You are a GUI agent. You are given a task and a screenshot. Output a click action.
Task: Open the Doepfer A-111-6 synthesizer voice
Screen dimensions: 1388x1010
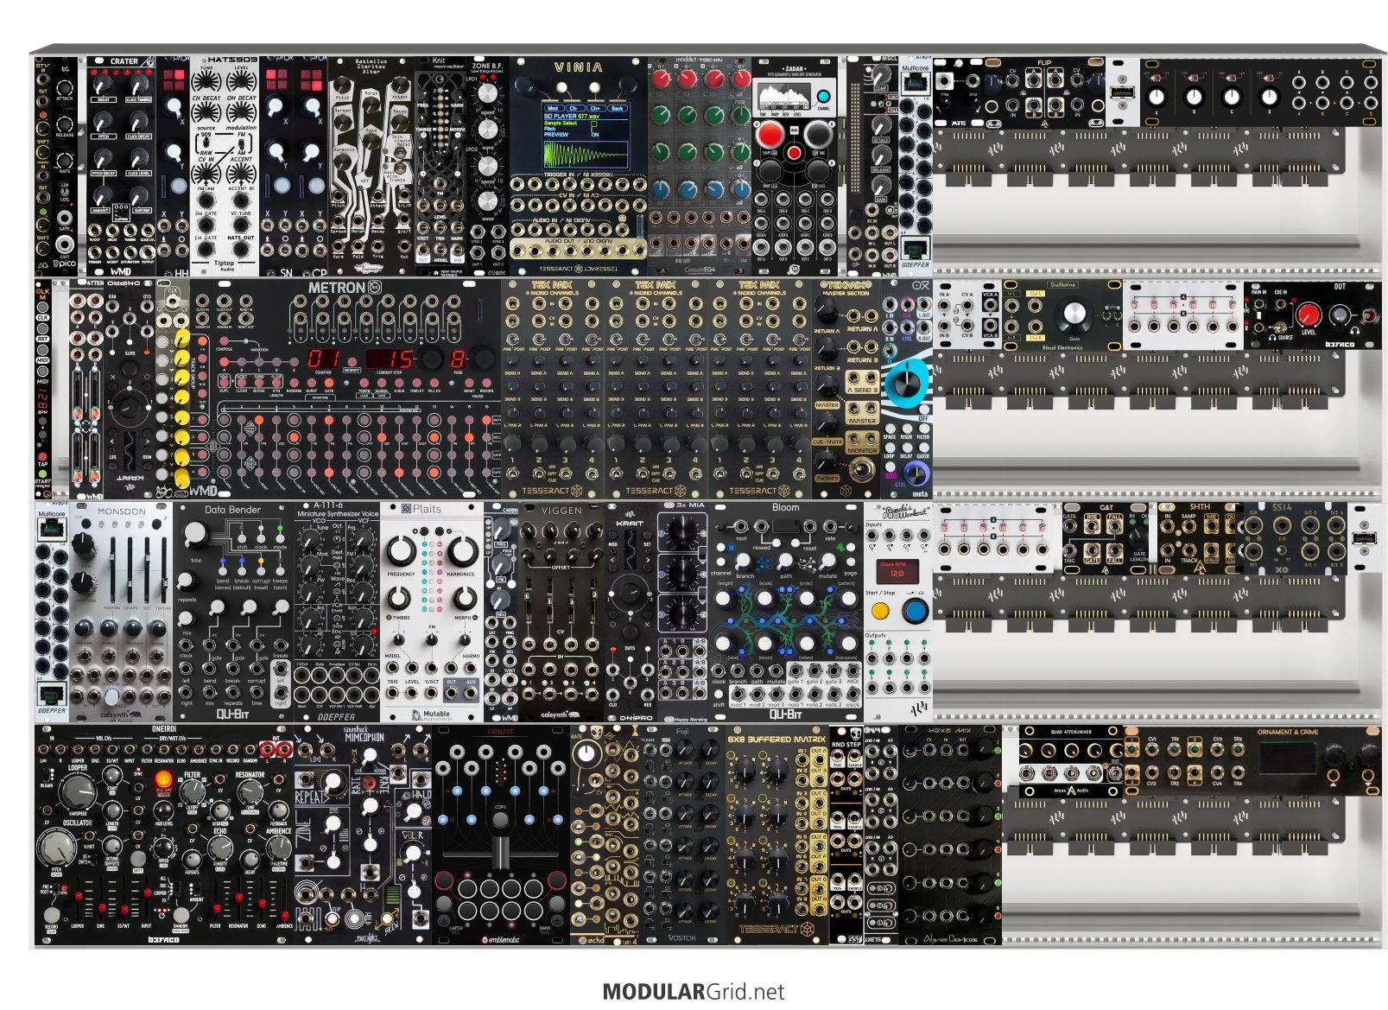pyautogui.click(x=337, y=612)
